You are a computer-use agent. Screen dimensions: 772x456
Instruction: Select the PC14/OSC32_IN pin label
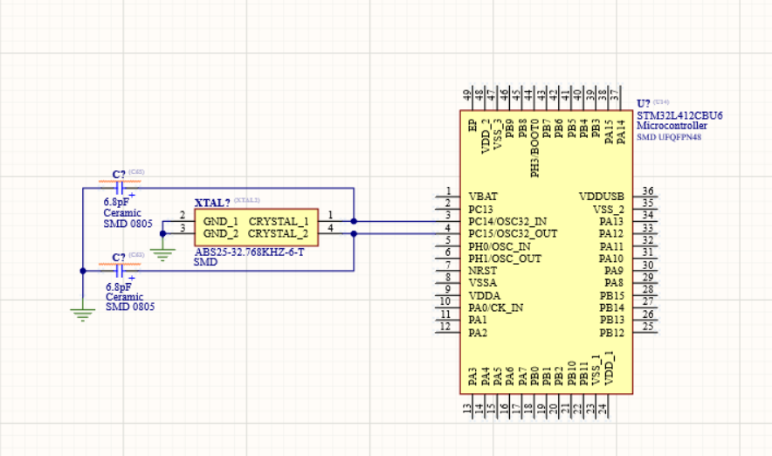click(507, 221)
